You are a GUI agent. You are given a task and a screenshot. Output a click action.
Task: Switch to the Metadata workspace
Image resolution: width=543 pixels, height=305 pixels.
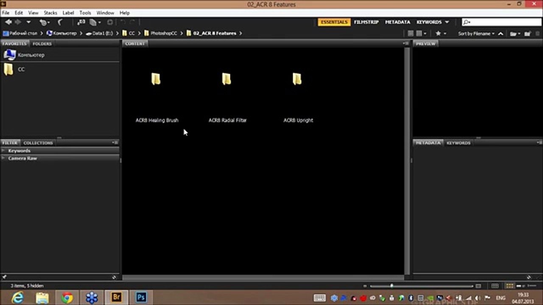pyautogui.click(x=397, y=22)
